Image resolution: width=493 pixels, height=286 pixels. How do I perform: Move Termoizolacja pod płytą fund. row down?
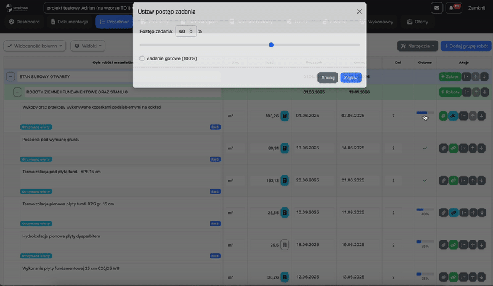pos(481,180)
